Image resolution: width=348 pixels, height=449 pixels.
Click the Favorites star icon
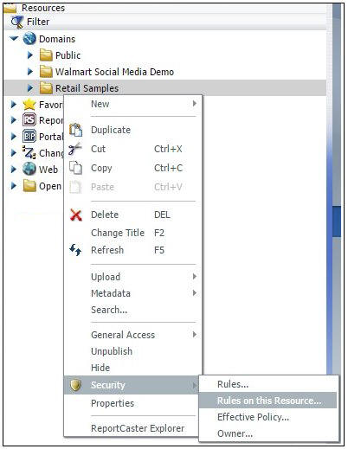coord(29,105)
